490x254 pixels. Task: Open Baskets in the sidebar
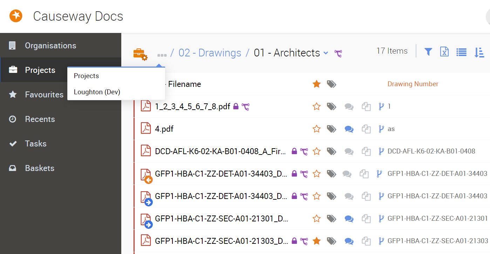click(x=61, y=168)
